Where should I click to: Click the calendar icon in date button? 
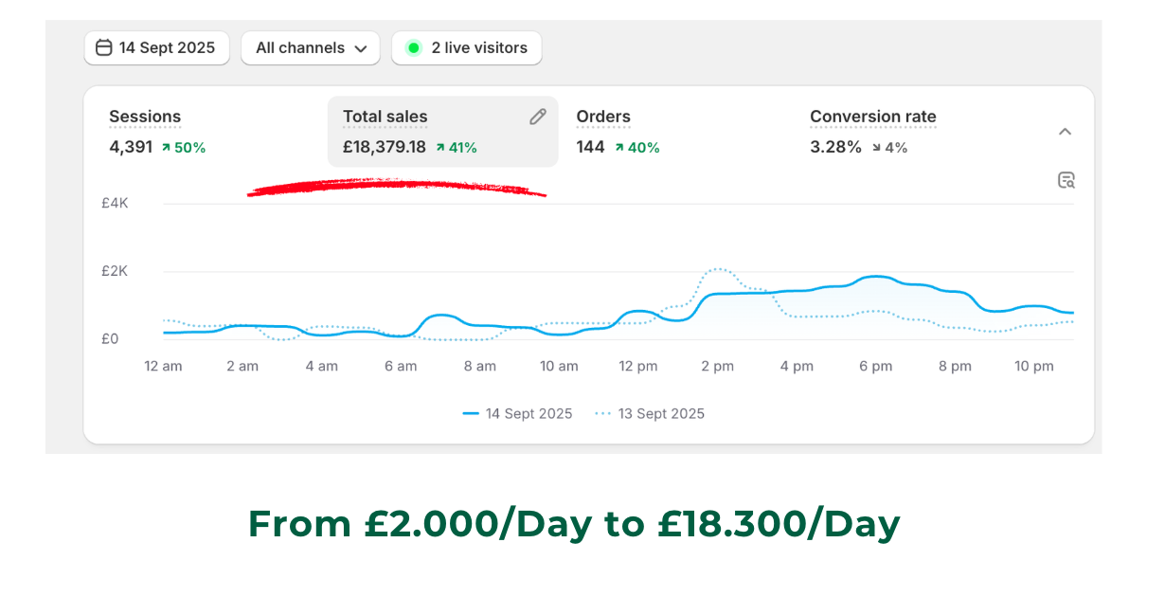pyautogui.click(x=104, y=47)
